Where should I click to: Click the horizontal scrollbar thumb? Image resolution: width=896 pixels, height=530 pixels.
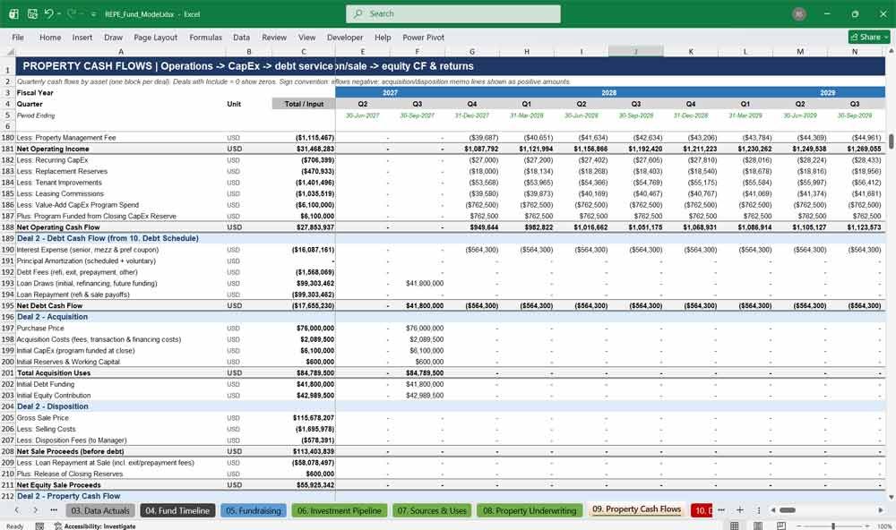(x=788, y=510)
